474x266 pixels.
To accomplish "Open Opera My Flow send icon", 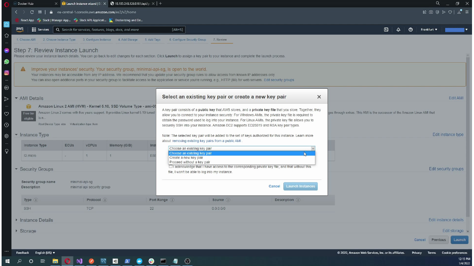I will pos(444,12).
